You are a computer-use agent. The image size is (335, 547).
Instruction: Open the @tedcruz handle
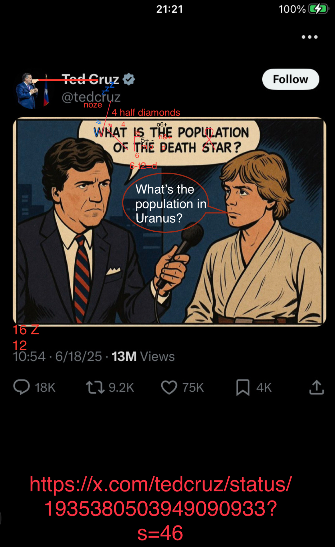(x=91, y=97)
